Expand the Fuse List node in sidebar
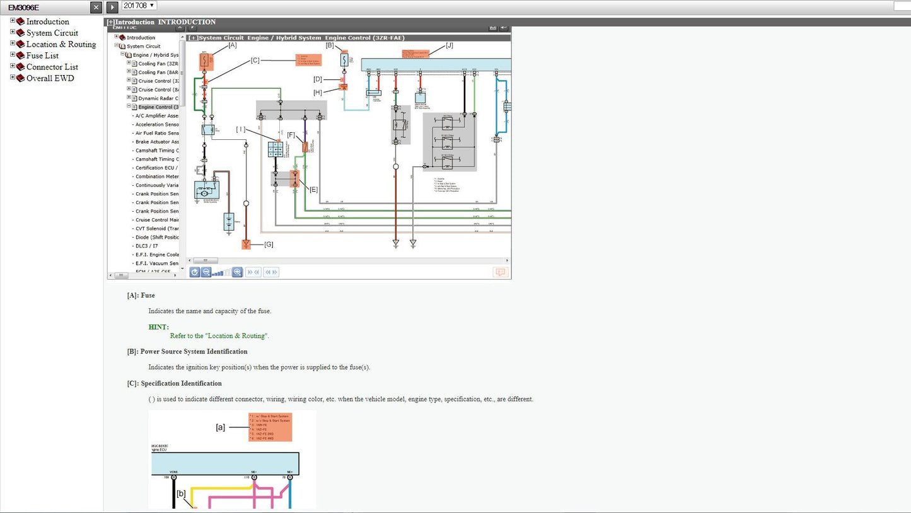Viewport: 911px width, 513px height. coord(13,55)
